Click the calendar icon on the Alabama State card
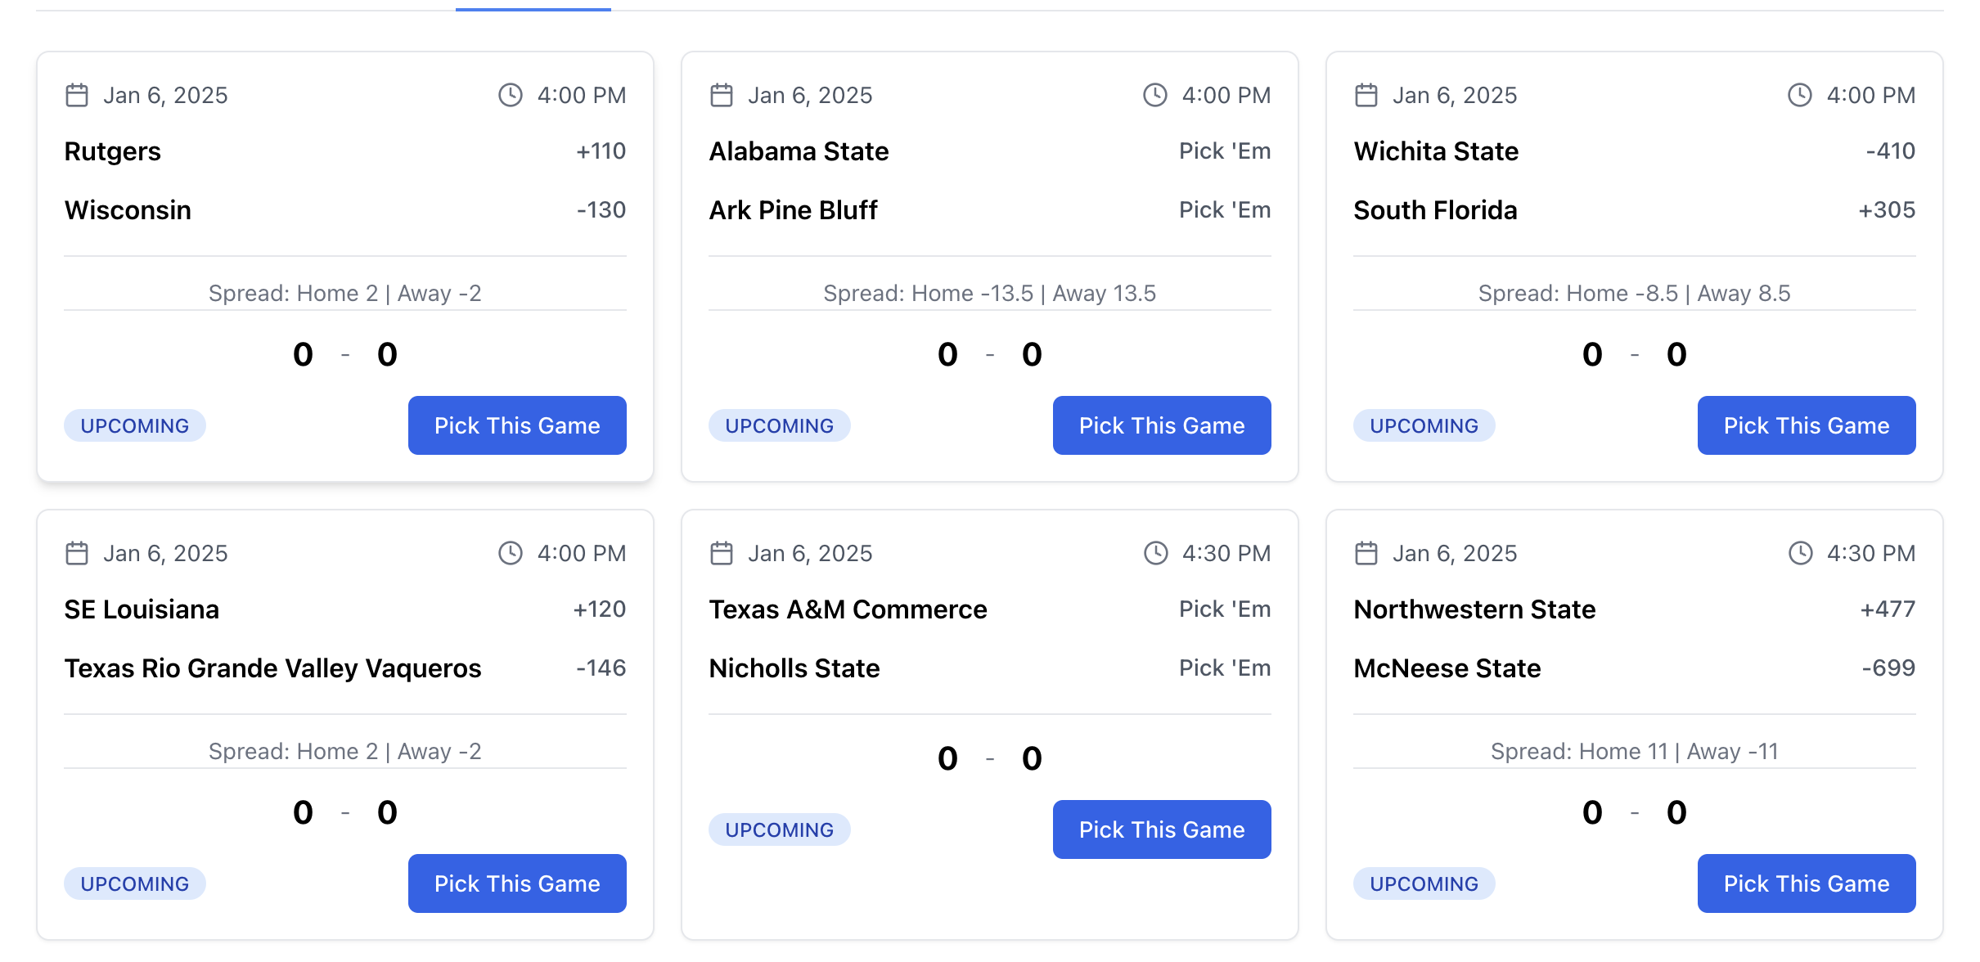 (722, 95)
